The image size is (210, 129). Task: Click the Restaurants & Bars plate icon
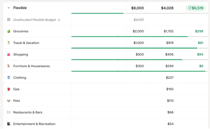(9, 112)
